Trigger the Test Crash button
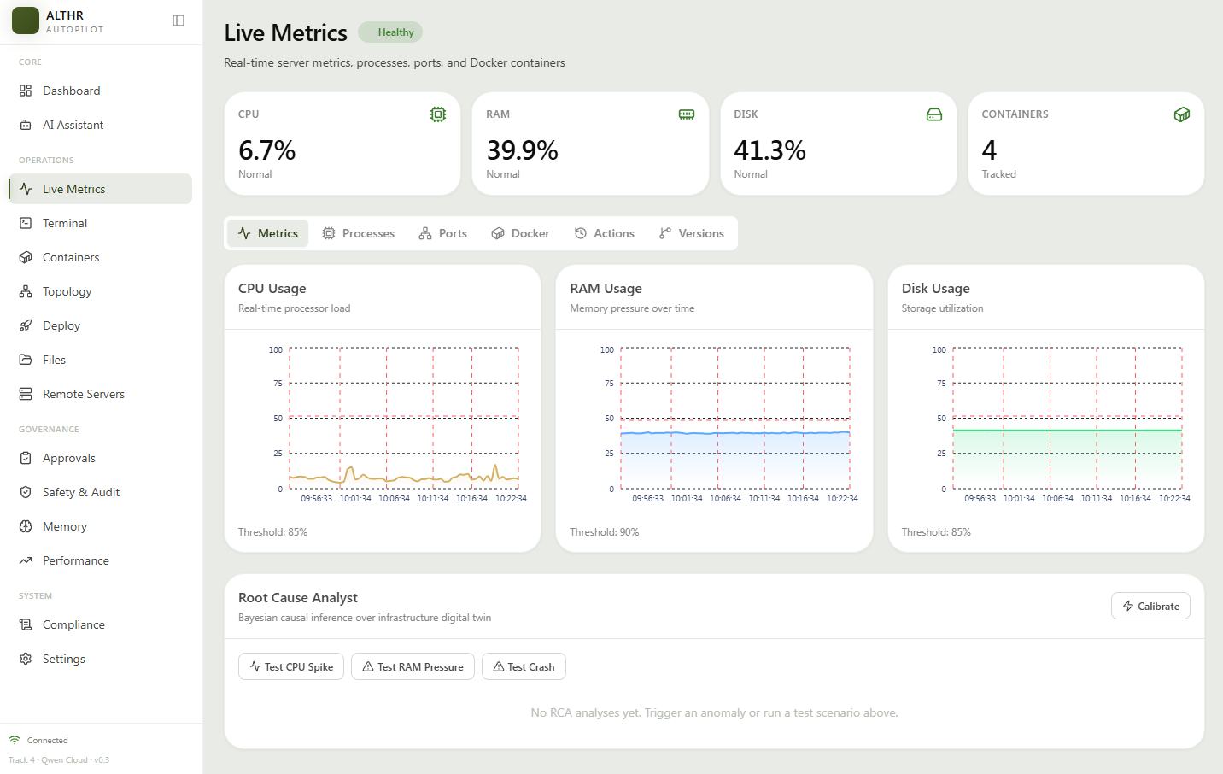The width and height of the screenshot is (1223, 774). (x=524, y=666)
